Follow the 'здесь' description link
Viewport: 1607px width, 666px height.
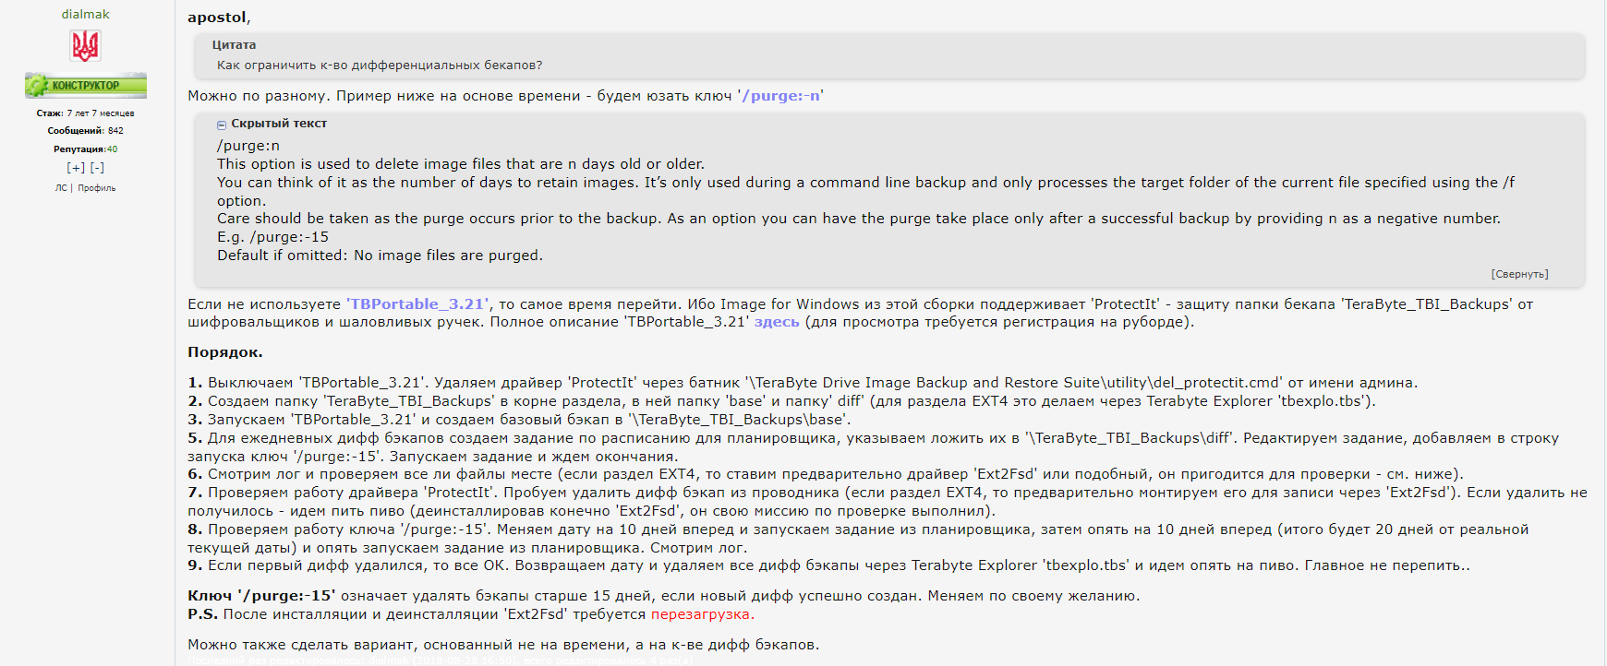point(777,322)
